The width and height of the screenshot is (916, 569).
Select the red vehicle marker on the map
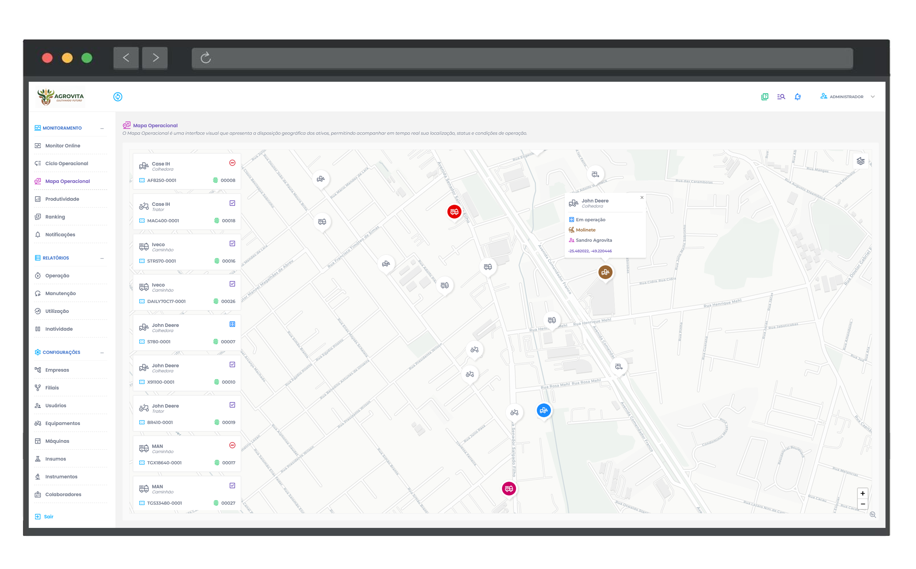[x=455, y=212]
